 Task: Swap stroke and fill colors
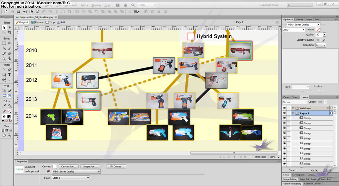[11, 121]
